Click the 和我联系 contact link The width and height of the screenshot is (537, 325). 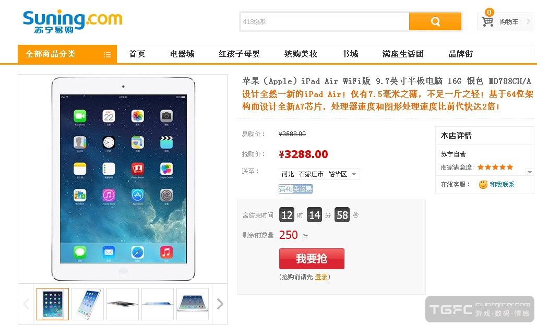click(502, 185)
